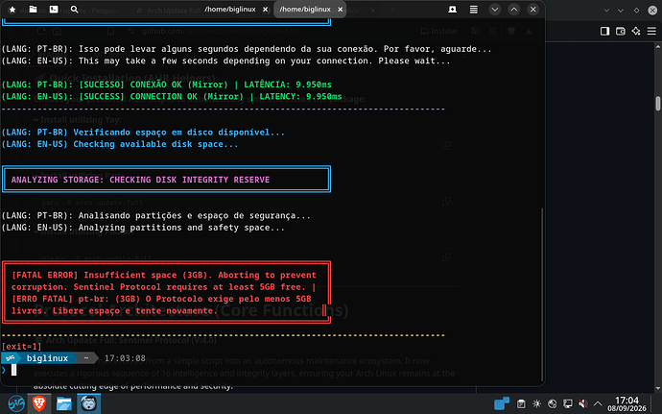
Task: Click Brave page scroll-down arrow
Action: click(658, 388)
